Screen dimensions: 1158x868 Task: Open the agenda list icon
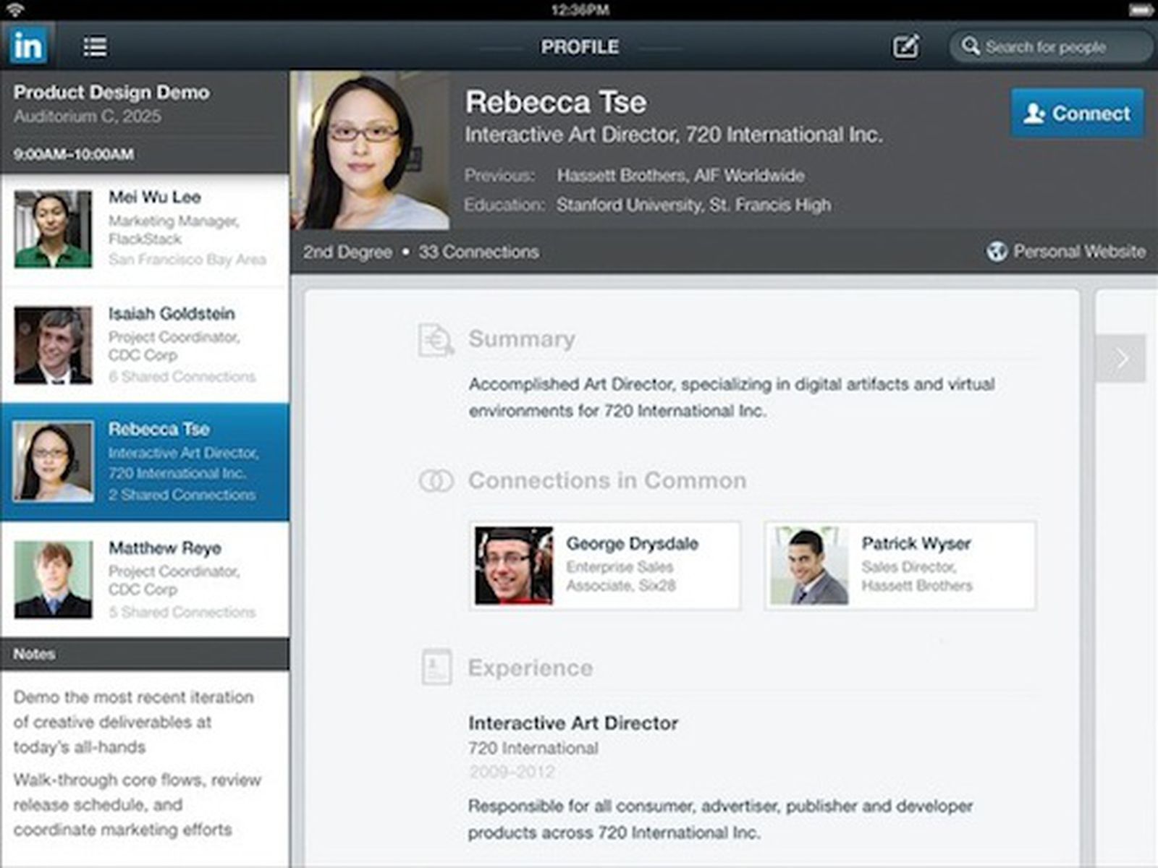tap(96, 46)
